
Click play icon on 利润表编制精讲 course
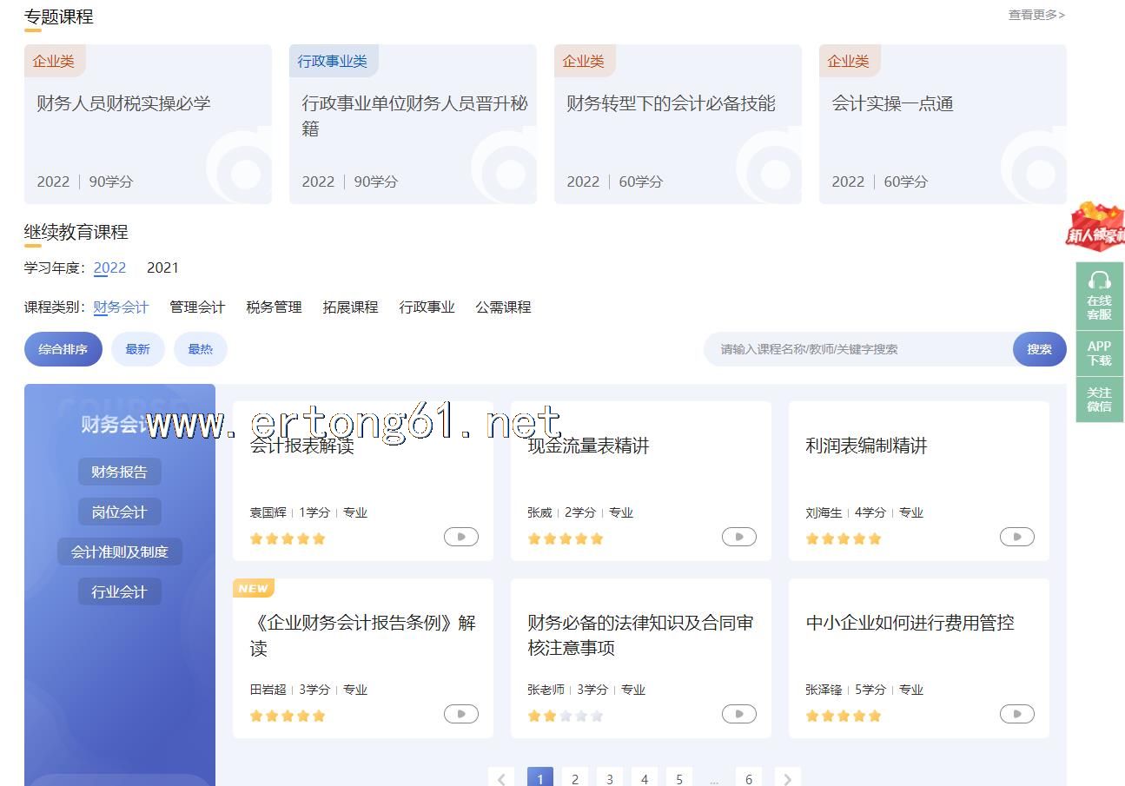coord(1016,537)
